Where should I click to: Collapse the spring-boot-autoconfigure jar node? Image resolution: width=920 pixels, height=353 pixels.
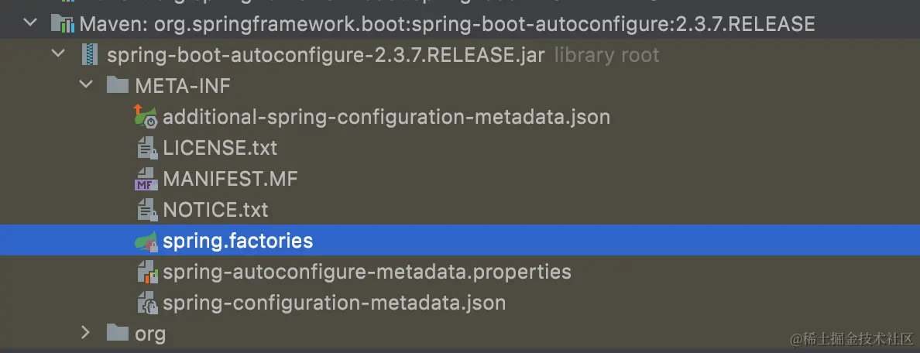click(x=58, y=55)
